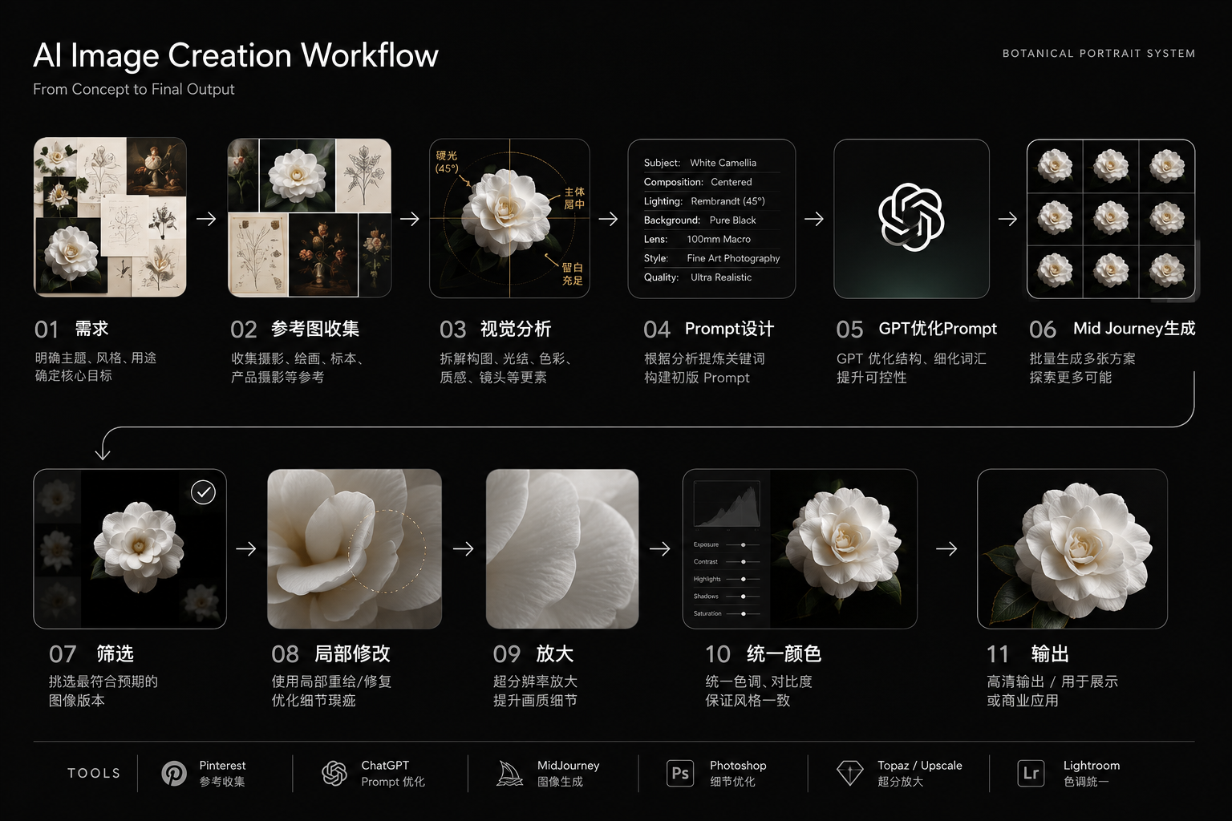Open the step 01 moodboard collage image

[x=110, y=217]
